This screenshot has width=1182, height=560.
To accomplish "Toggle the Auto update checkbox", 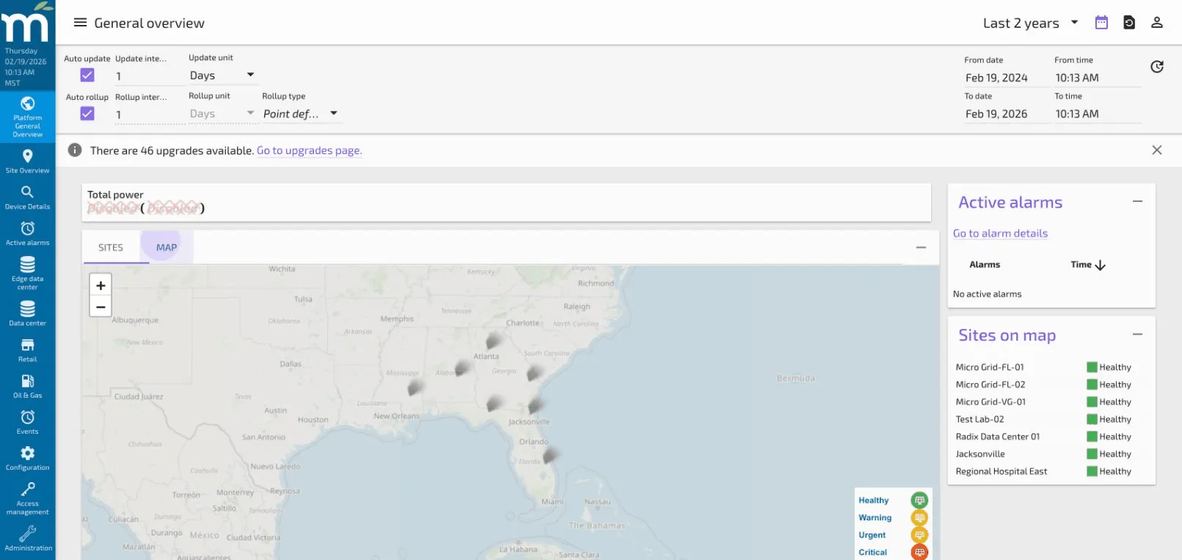I will click(87, 75).
